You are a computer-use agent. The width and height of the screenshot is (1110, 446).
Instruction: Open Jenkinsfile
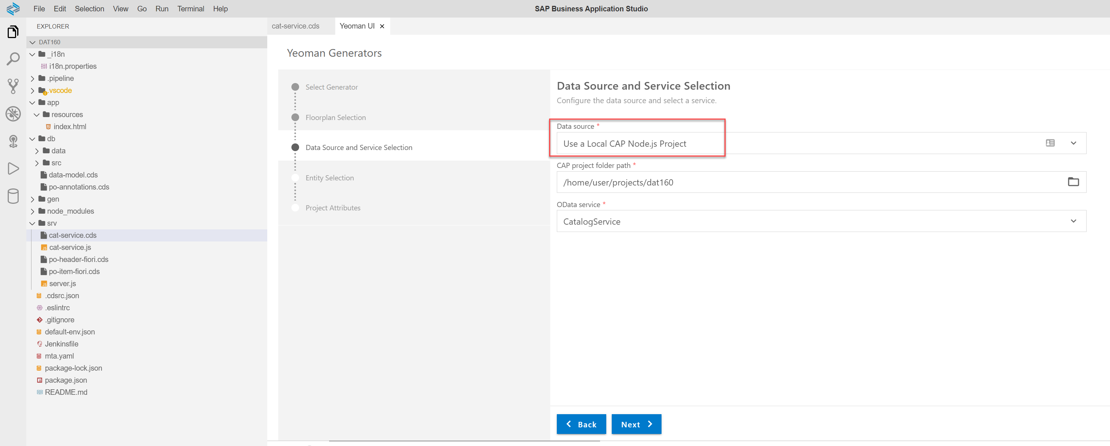pyautogui.click(x=62, y=344)
